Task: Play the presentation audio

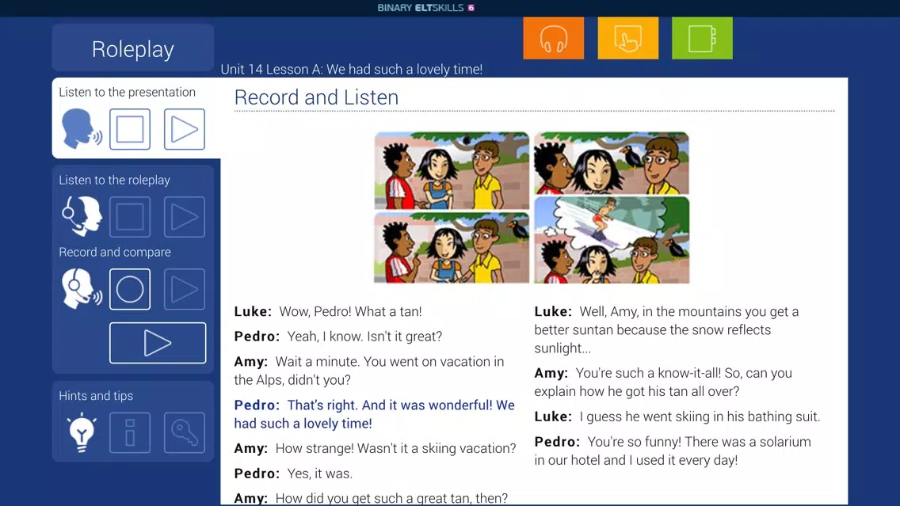Action: tap(185, 129)
